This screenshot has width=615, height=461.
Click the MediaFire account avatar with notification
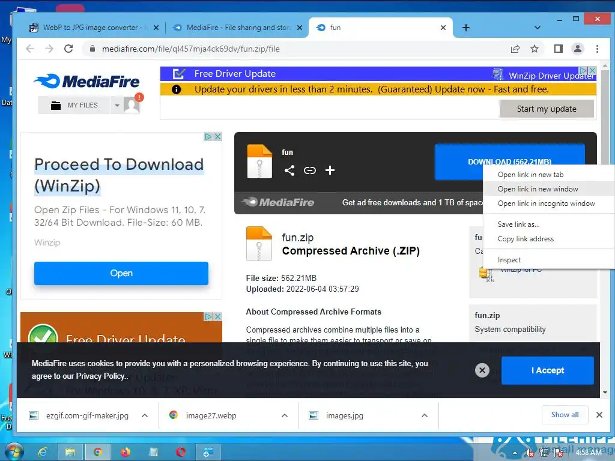coord(132,104)
